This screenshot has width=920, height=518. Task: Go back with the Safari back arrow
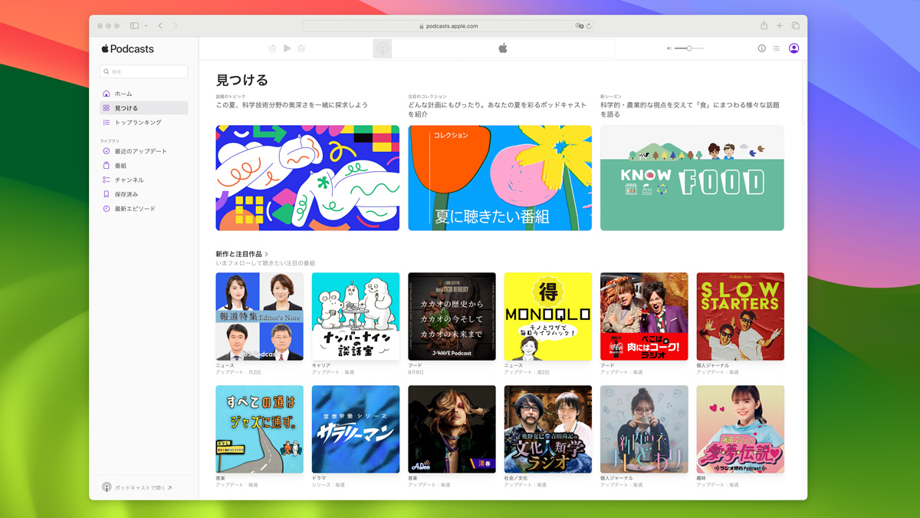pyautogui.click(x=160, y=26)
